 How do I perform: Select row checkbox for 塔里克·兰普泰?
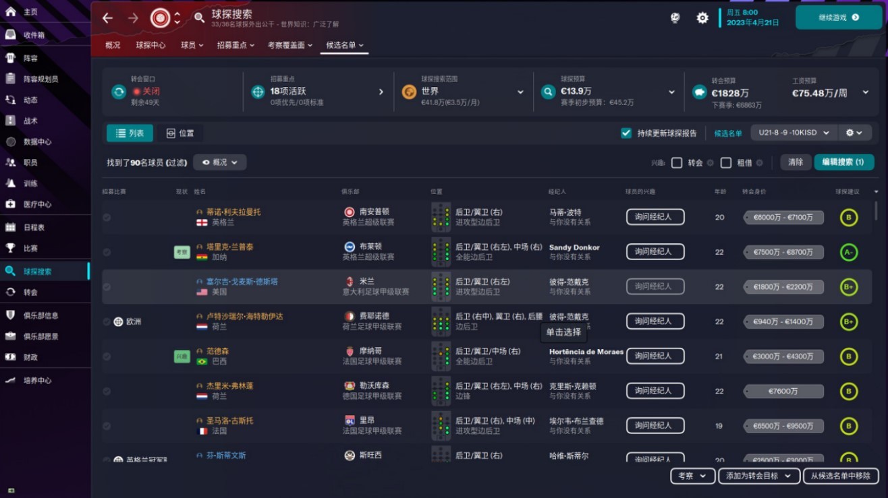click(107, 252)
